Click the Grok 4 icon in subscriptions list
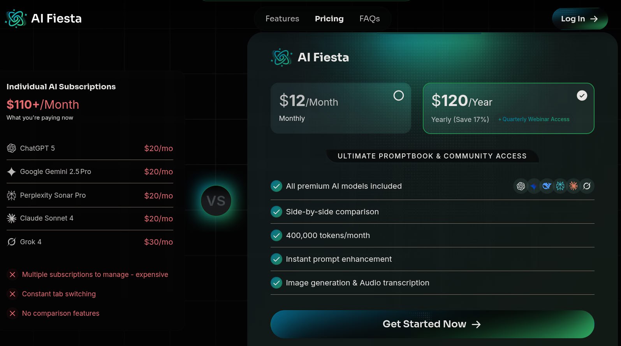 click(11, 242)
